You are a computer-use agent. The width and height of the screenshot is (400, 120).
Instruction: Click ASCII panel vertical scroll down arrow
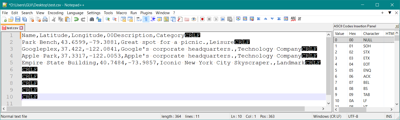[x=397, y=104]
